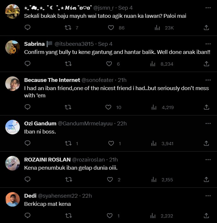Like Dedi's 'Berkicap mat kena' tweet
The width and height of the screenshot is (217, 223).
pyautogui.click(x=110, y=216)
